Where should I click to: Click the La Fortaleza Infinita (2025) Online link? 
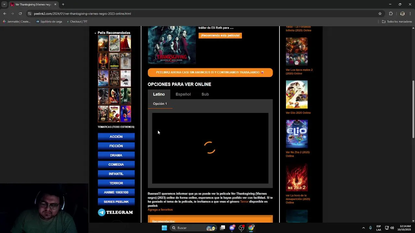click(x=298, y=29)
